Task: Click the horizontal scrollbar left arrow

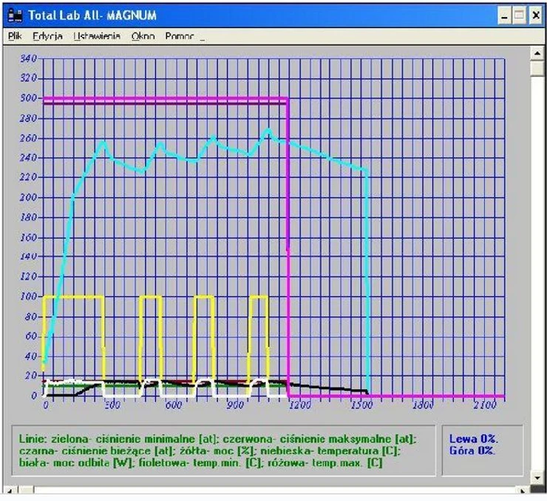Action: click(9, 489)
